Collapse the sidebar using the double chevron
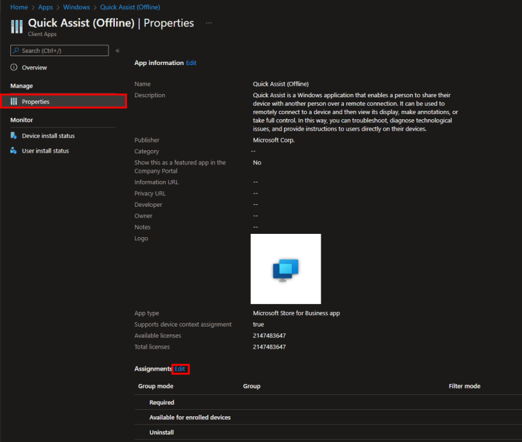Viewport: 522px width, 442px height. pyautogui.click(x=117, y=50)
